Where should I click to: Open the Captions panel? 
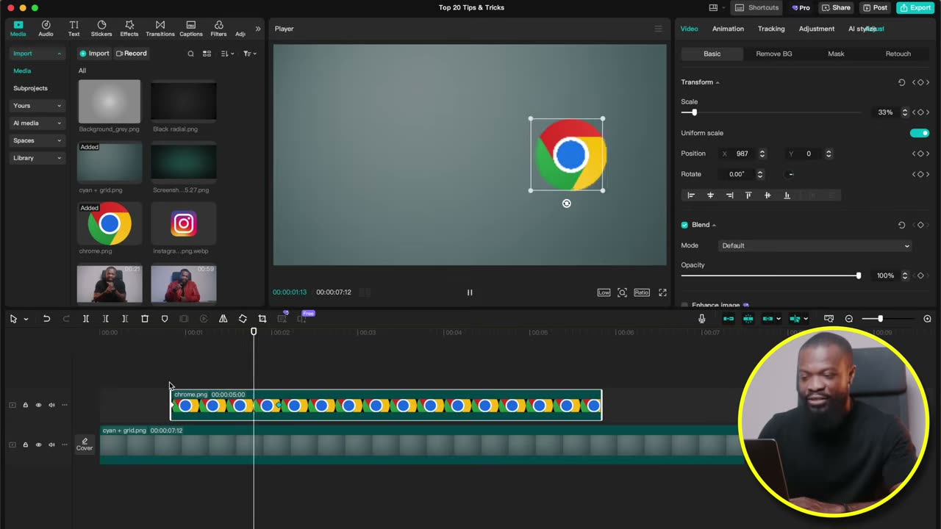[191, 29]
